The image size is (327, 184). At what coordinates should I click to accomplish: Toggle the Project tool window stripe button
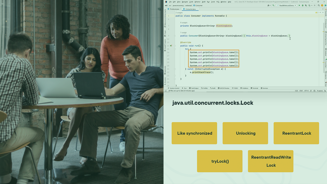pyautogui.click(x=165, y=32)
